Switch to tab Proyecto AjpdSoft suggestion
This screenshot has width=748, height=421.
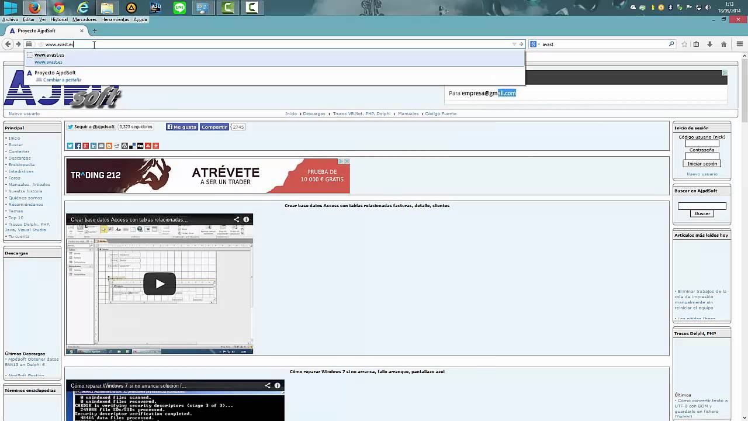click(275, 76)
